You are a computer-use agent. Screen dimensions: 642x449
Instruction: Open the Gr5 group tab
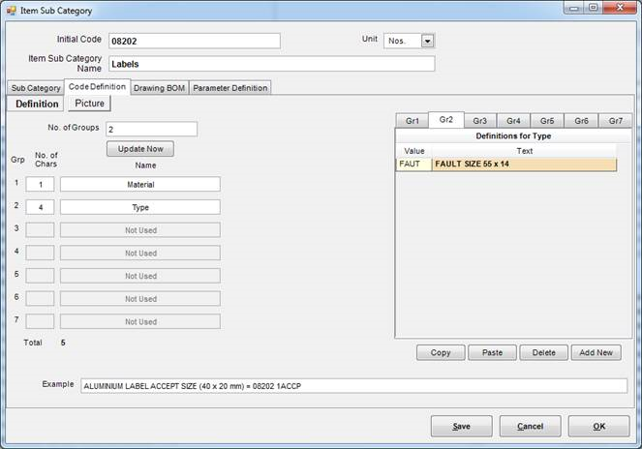tap(547, 121)
